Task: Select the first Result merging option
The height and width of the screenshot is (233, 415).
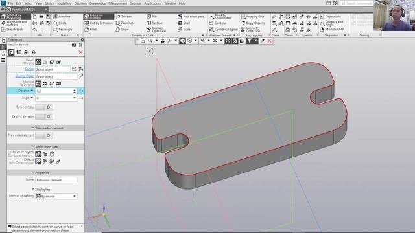Action: pos(38,62)
